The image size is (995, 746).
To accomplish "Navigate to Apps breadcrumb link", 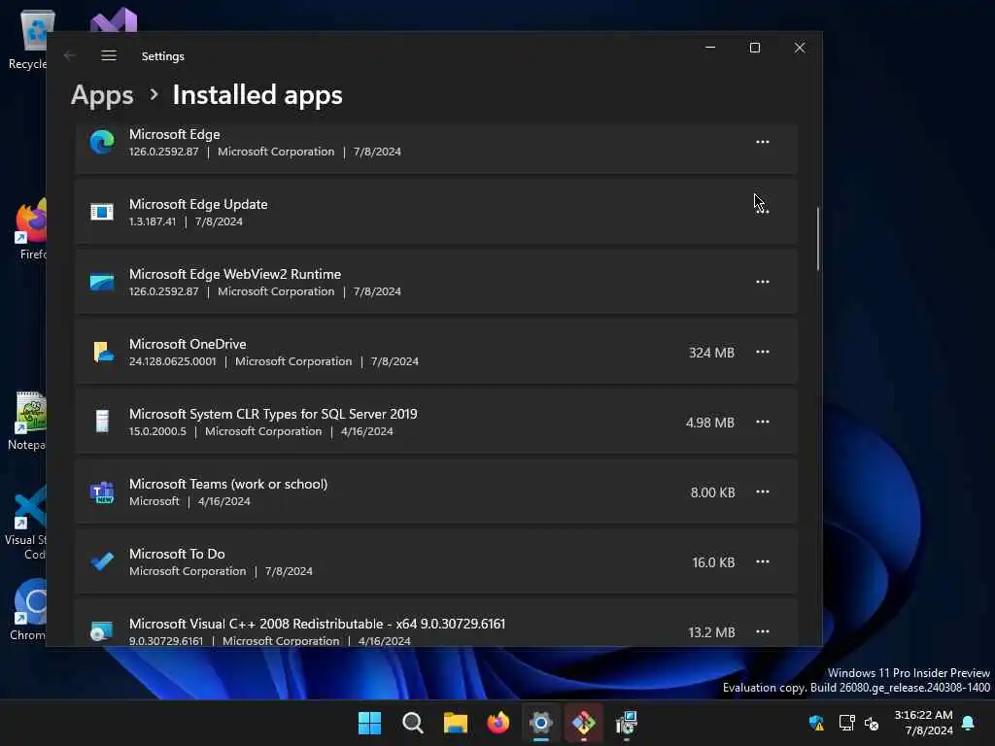I will click(102, 96).
